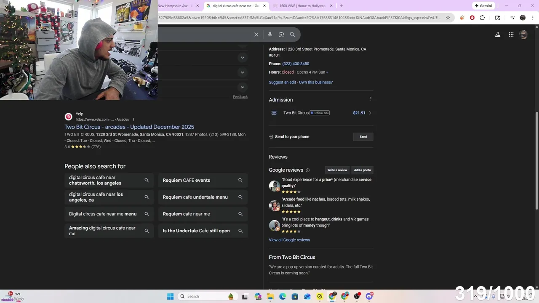Open Discord from taskbar
Image resolution: width=539 pixels, height=303 pixels.
(369, 296)
